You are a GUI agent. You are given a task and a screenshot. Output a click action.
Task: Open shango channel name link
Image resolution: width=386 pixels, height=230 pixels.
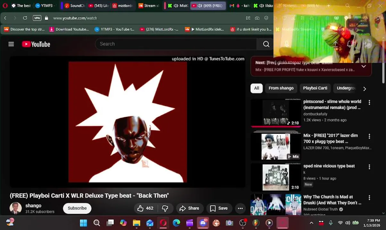[33, 206]
